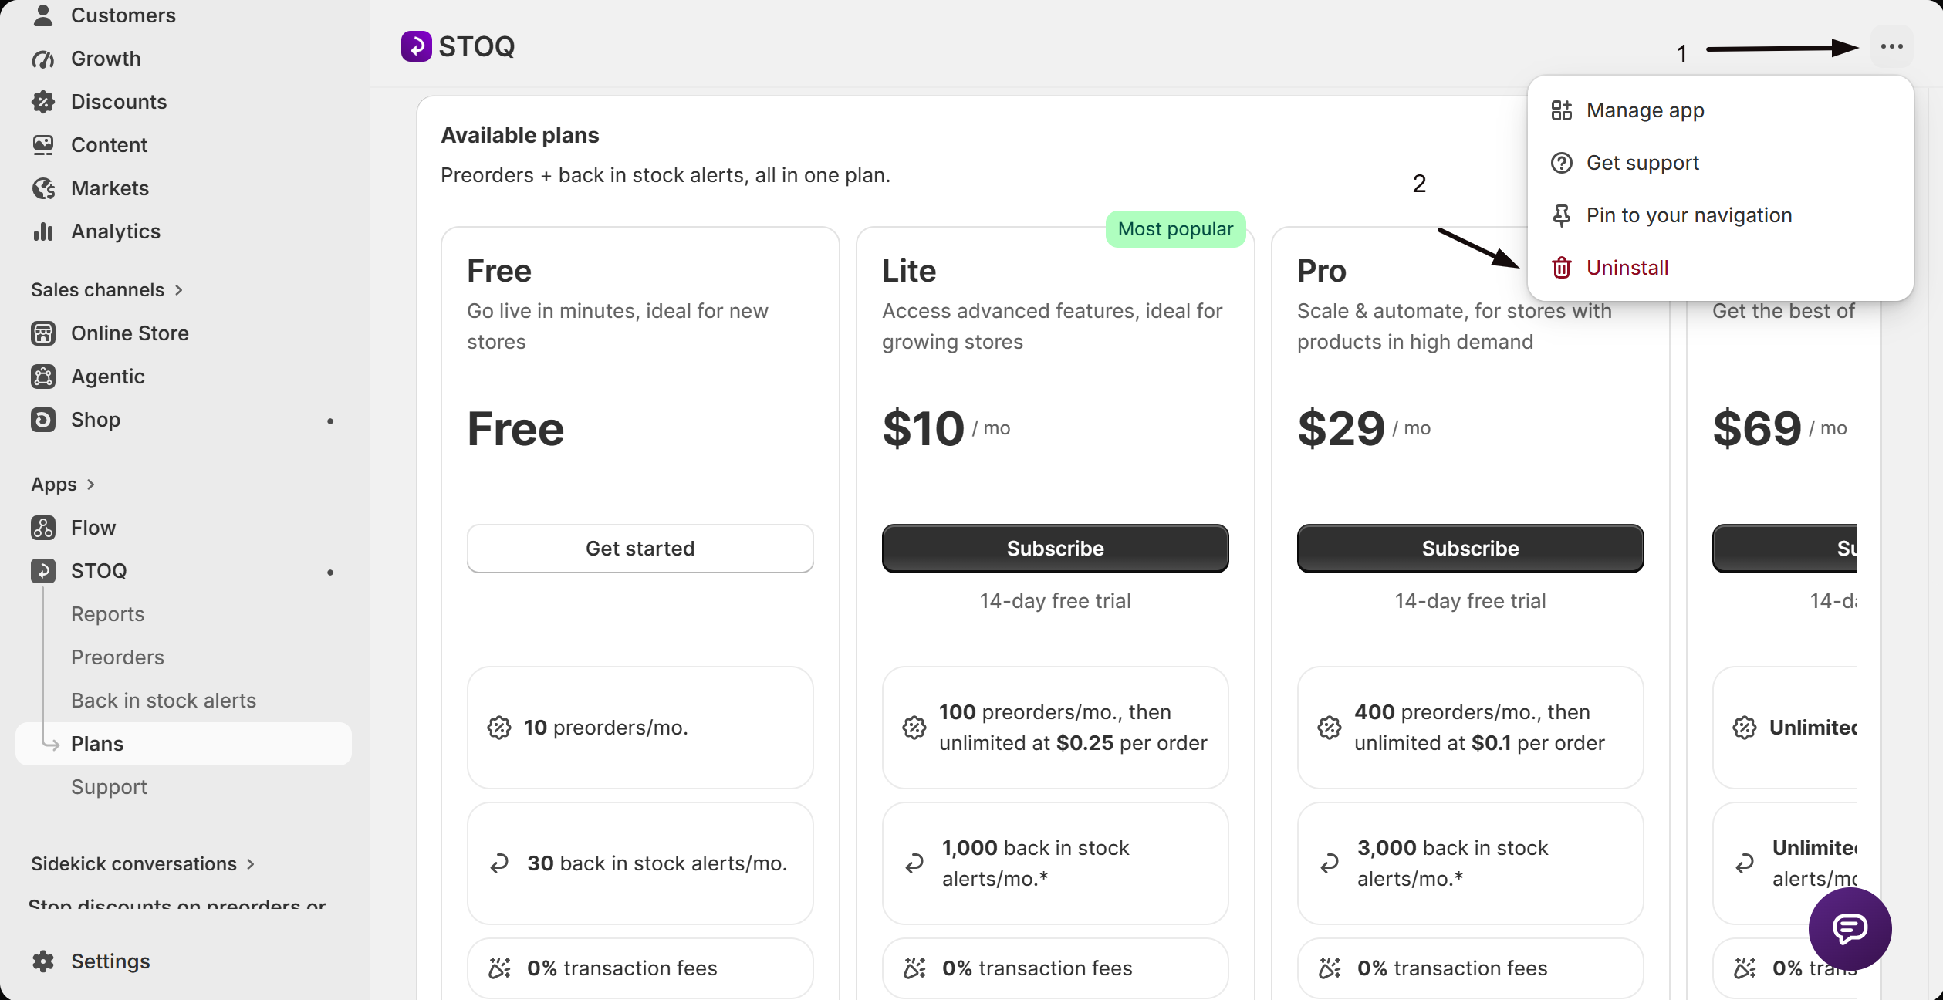This screenshot has width=1943, height=1000.
Task: Click the pin icon for navigation
Action: point(1562,215)
